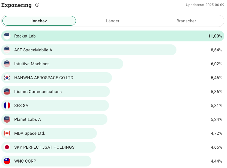
Task: Open the AST SpaceMobile A holding
Action: point(113,50)
